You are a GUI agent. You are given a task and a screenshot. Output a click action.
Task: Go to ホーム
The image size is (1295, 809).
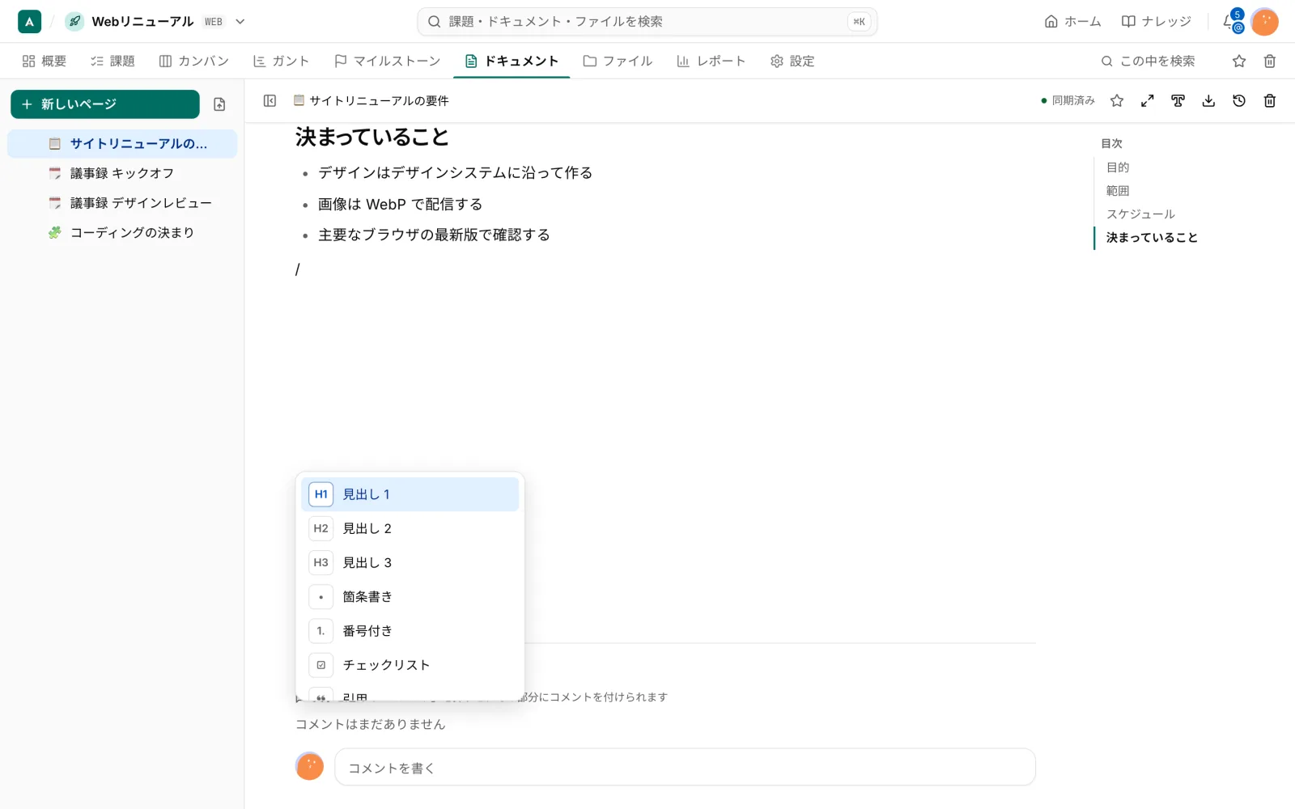(x=1073, y=22)
